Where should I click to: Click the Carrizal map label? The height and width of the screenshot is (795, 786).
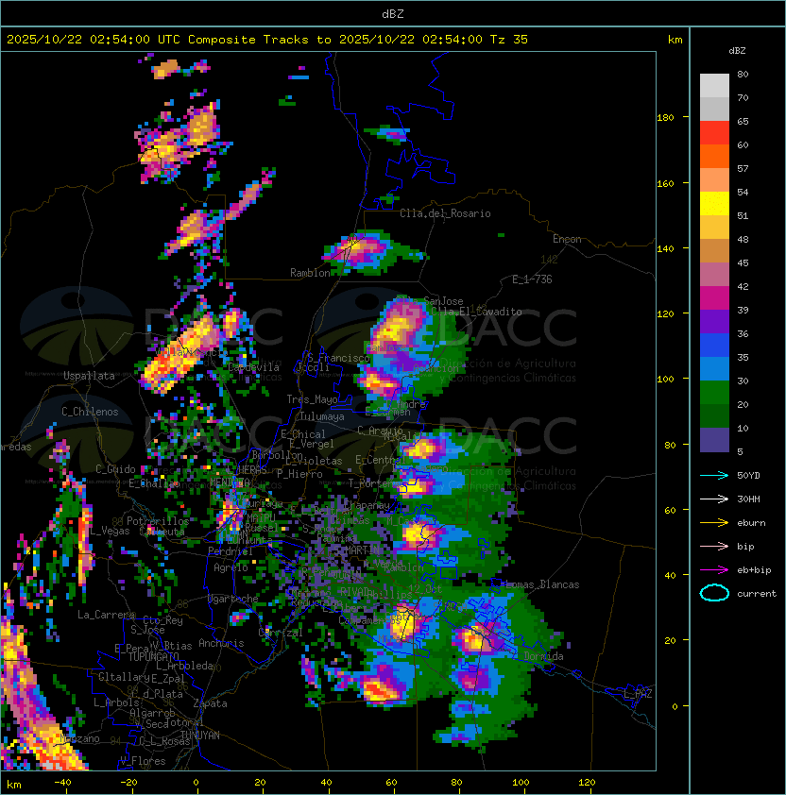pos(281,633)
